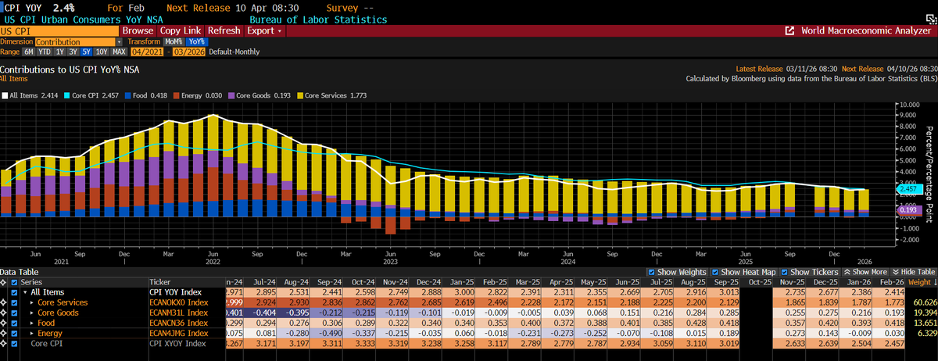
Task: Expand the Energy tree row
Action: coord(32,333)
